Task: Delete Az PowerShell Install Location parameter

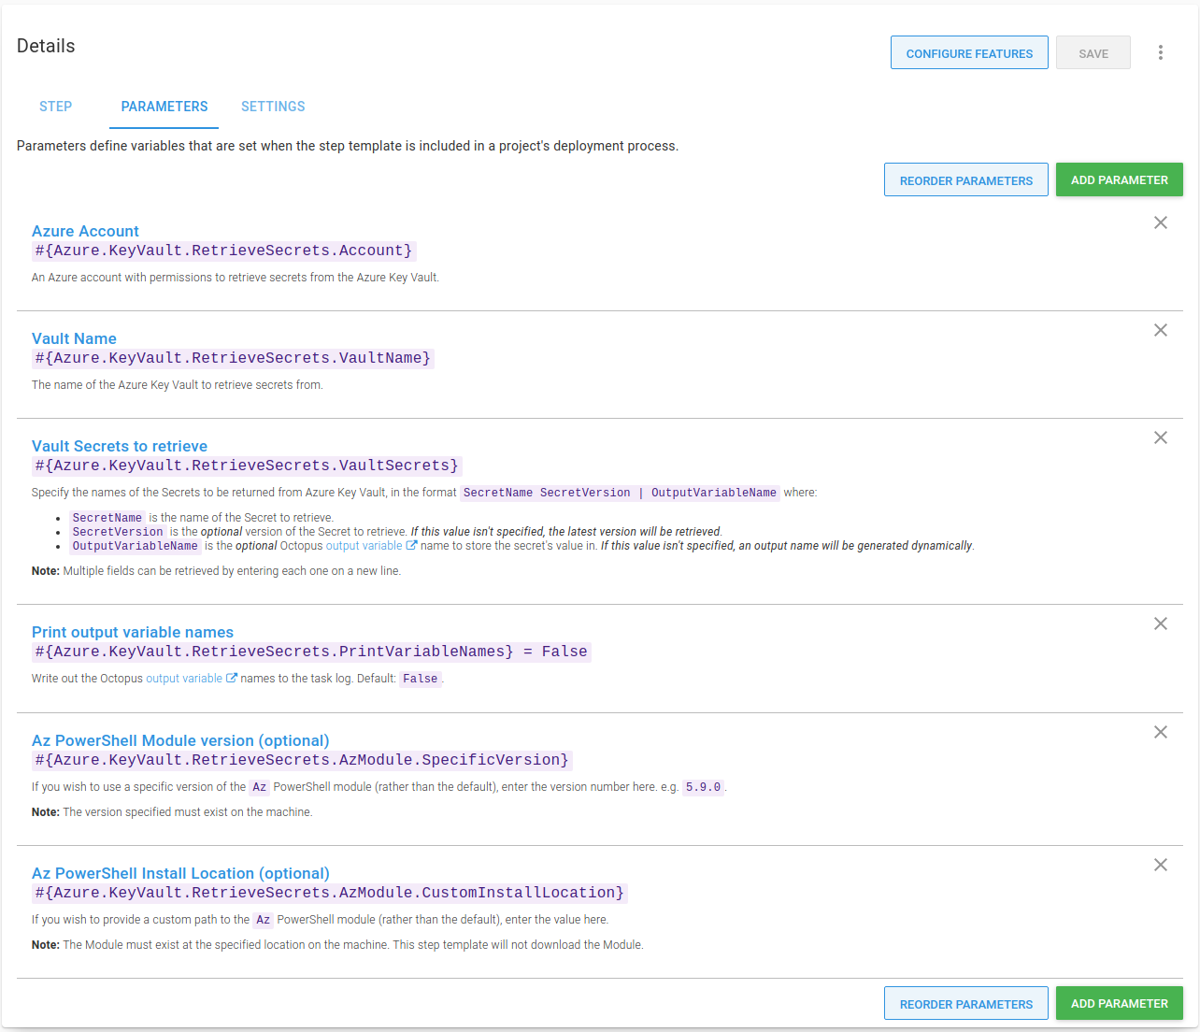Action: click(1160, 865)
